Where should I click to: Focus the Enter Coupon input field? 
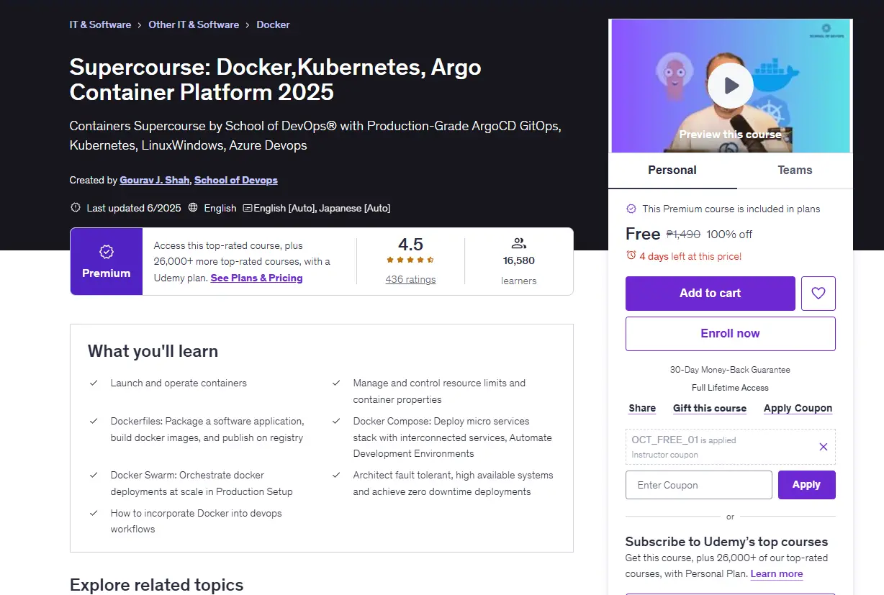point(698,485)
